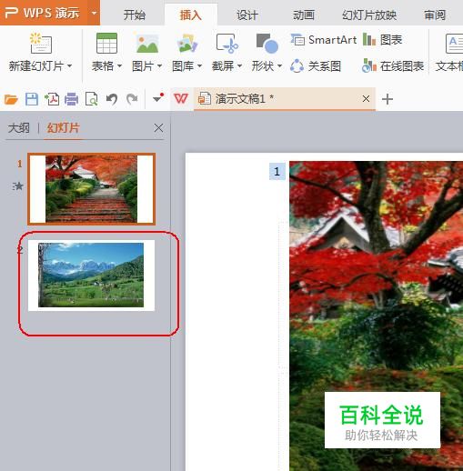This screenshot has width=463, height=471.
Task: Switch to the 动画 ribbon tab
Action: (x=304, y=15)
